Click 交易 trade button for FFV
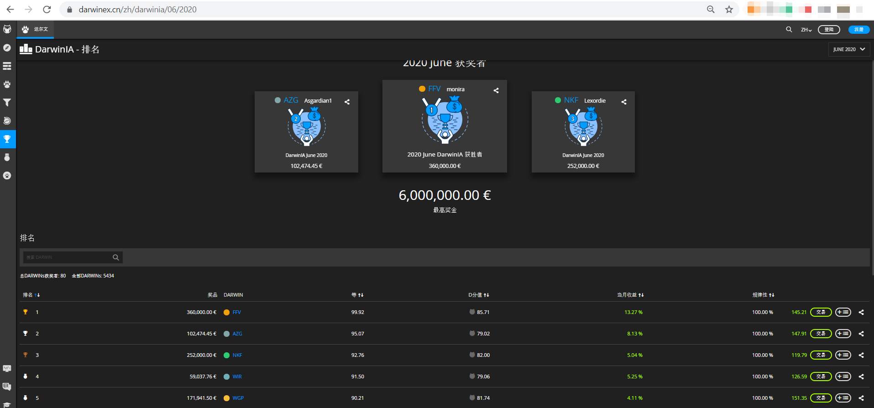Image resolution: width=874 pixels, height=408 pixels. coord(821,312)
